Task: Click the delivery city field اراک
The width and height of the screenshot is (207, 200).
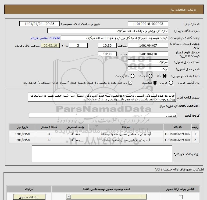Action: [x=148, y=69]
